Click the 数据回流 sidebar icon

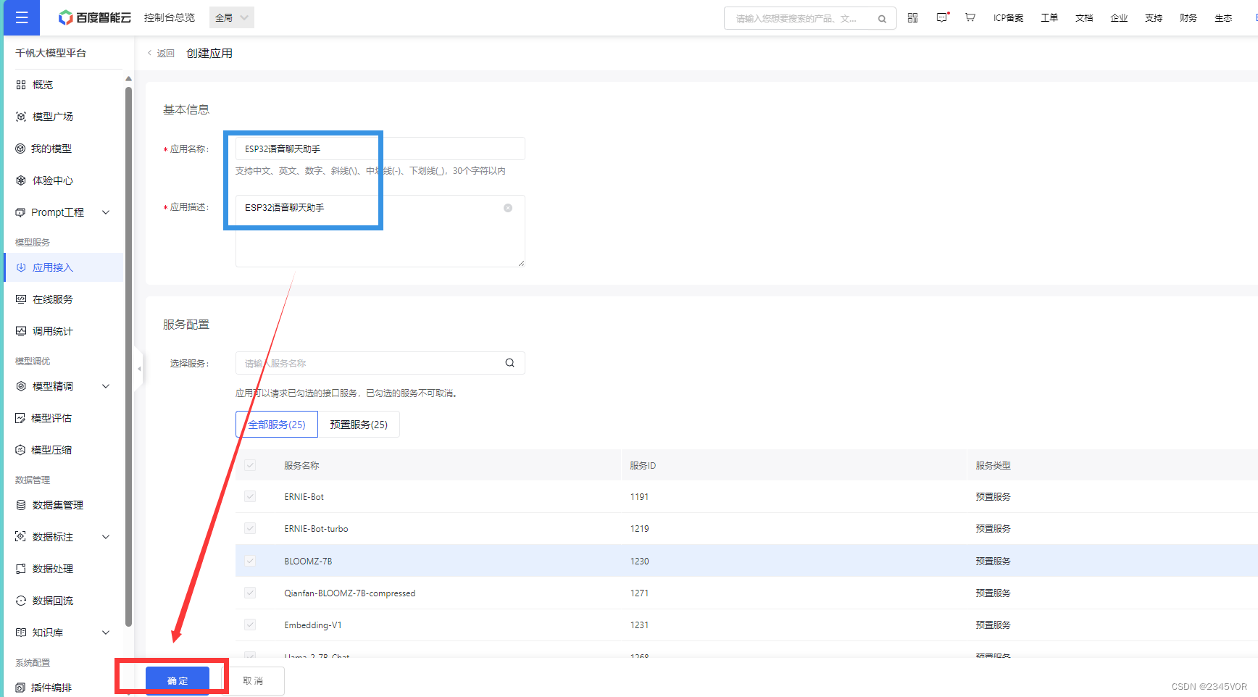[x=21, y=601]
